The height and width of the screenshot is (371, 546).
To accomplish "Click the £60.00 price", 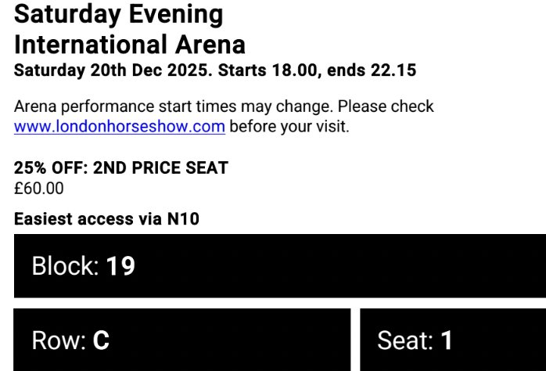I will pos(39,188).
